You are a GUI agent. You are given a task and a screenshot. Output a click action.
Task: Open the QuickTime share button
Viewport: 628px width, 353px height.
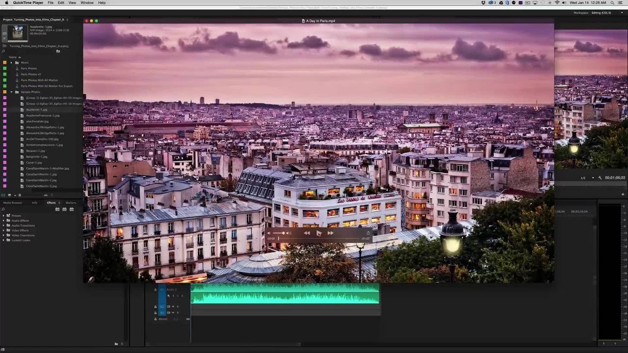pos(368,233)
